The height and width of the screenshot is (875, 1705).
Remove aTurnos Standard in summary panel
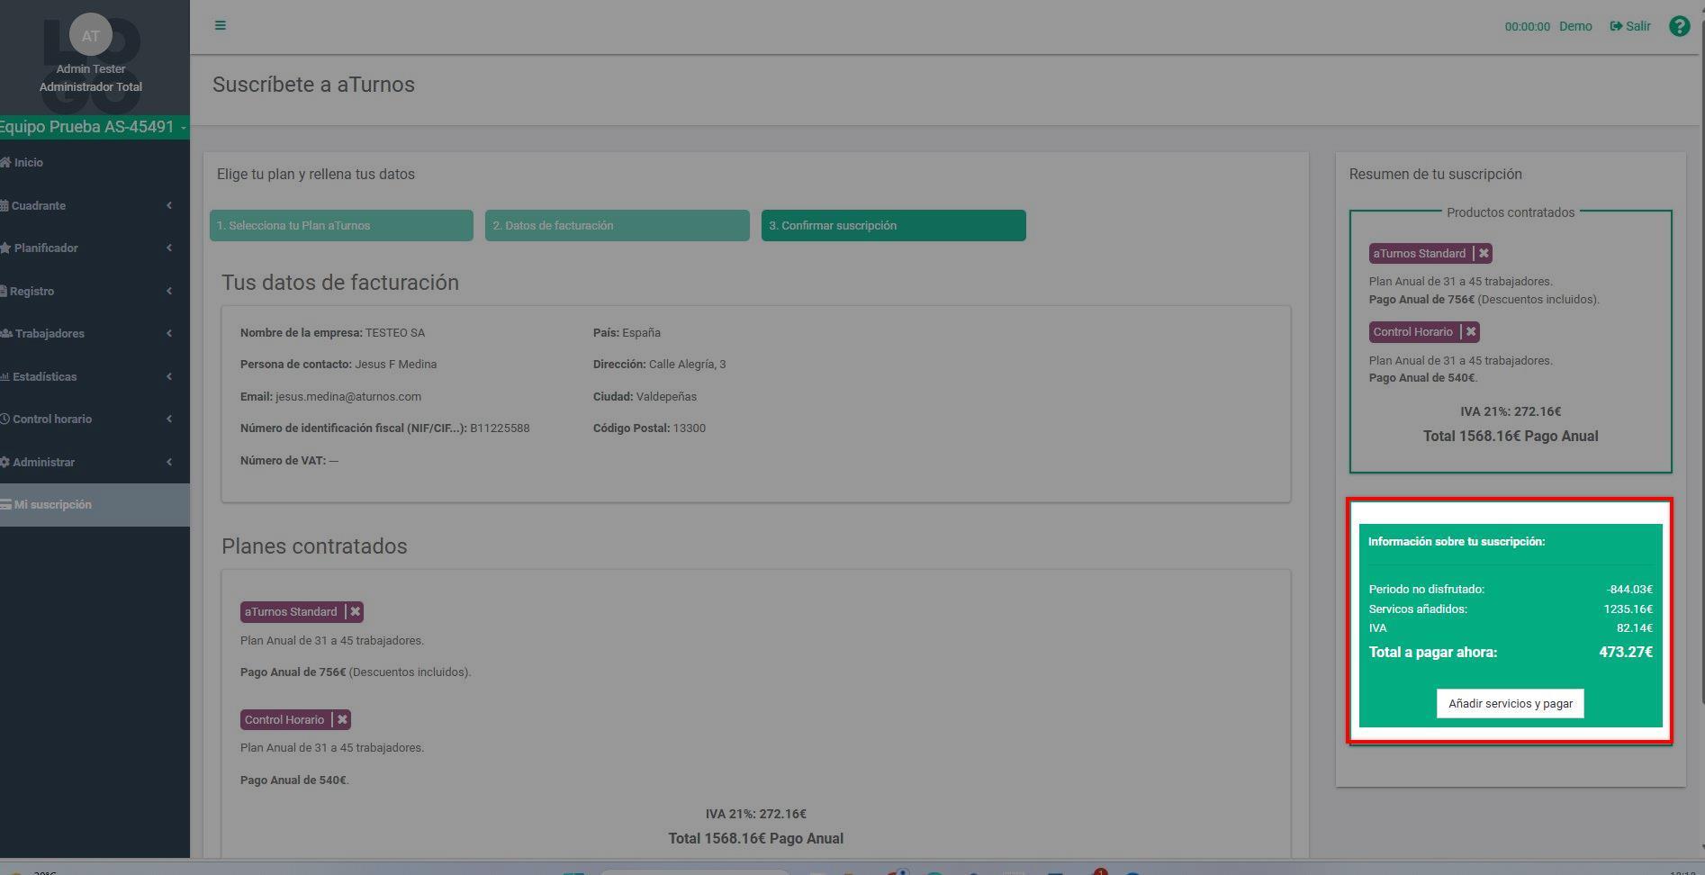(1484, 254)
